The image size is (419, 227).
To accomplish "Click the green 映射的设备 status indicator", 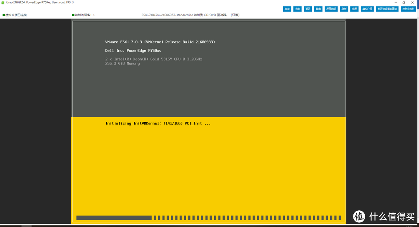I will coord(73,15).
